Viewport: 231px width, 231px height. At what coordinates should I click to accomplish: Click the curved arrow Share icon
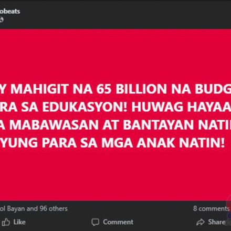point(201,222)
